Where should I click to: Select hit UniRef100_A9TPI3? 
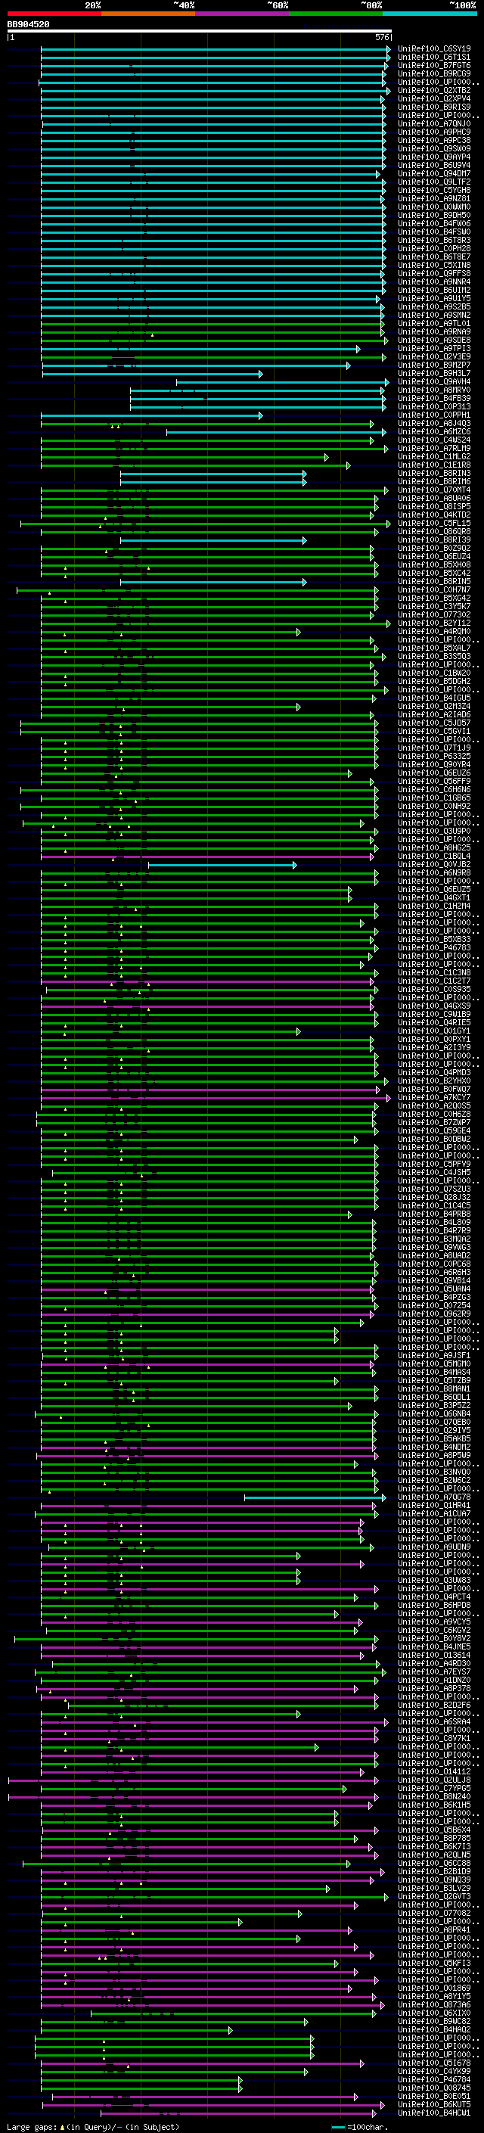click(434, 349)
